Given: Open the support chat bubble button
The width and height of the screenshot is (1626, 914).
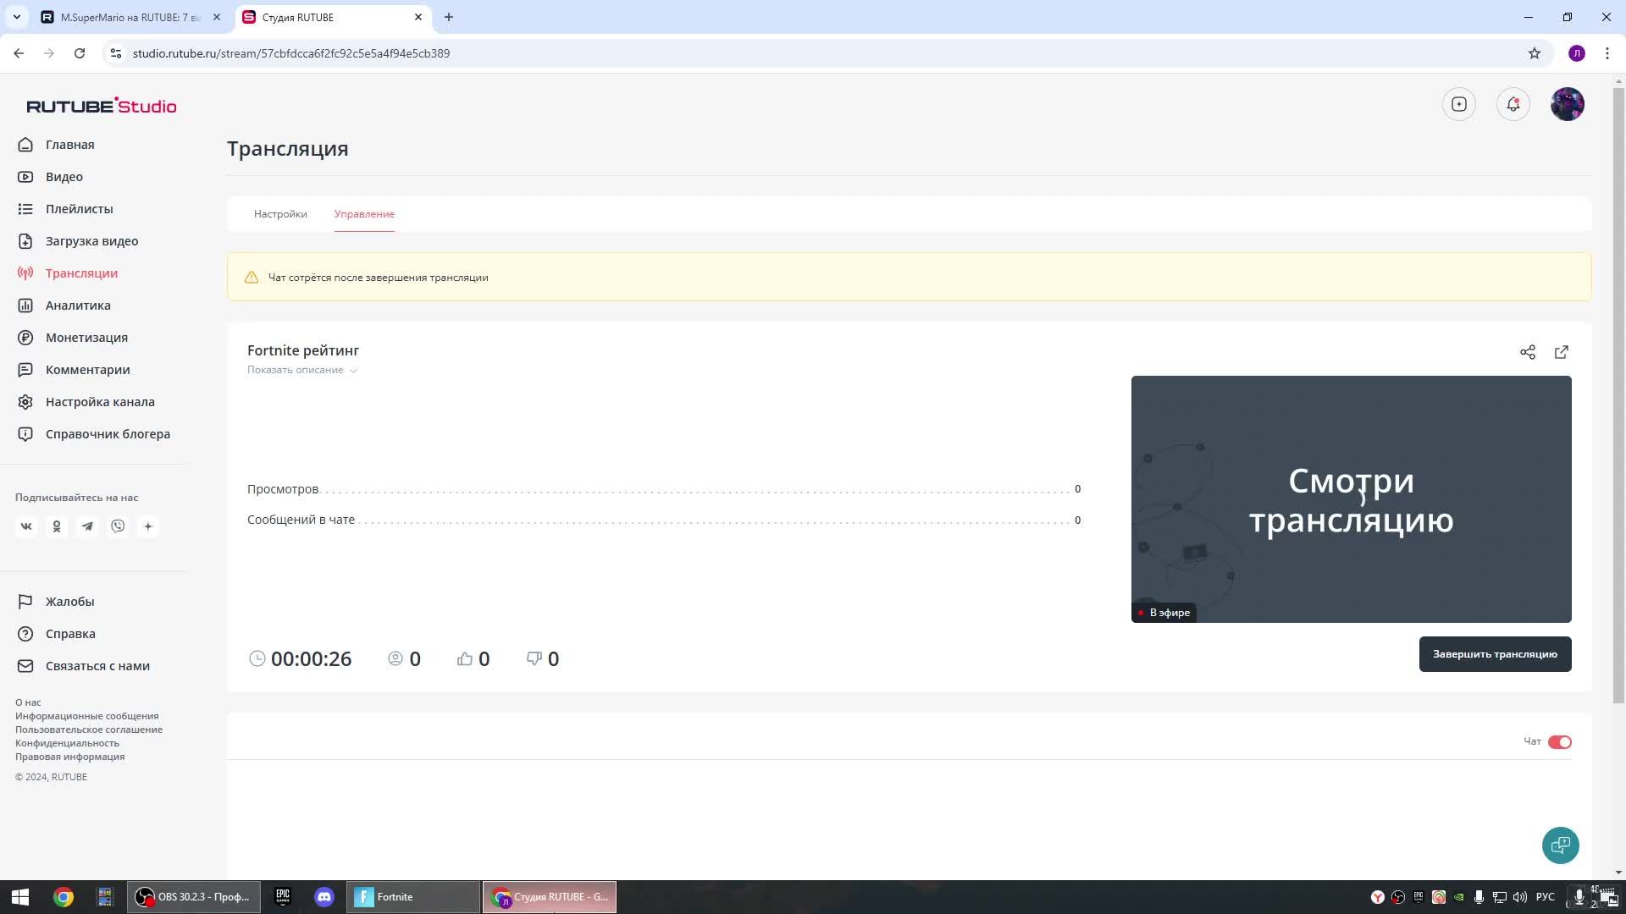Looking at the screenshot, I should (1560, 845).
